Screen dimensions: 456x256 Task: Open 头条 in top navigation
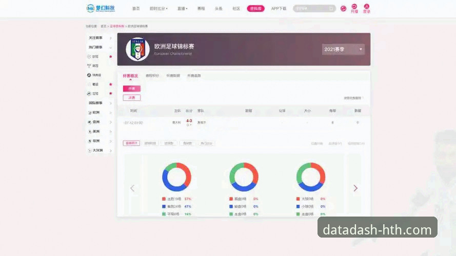219,9
